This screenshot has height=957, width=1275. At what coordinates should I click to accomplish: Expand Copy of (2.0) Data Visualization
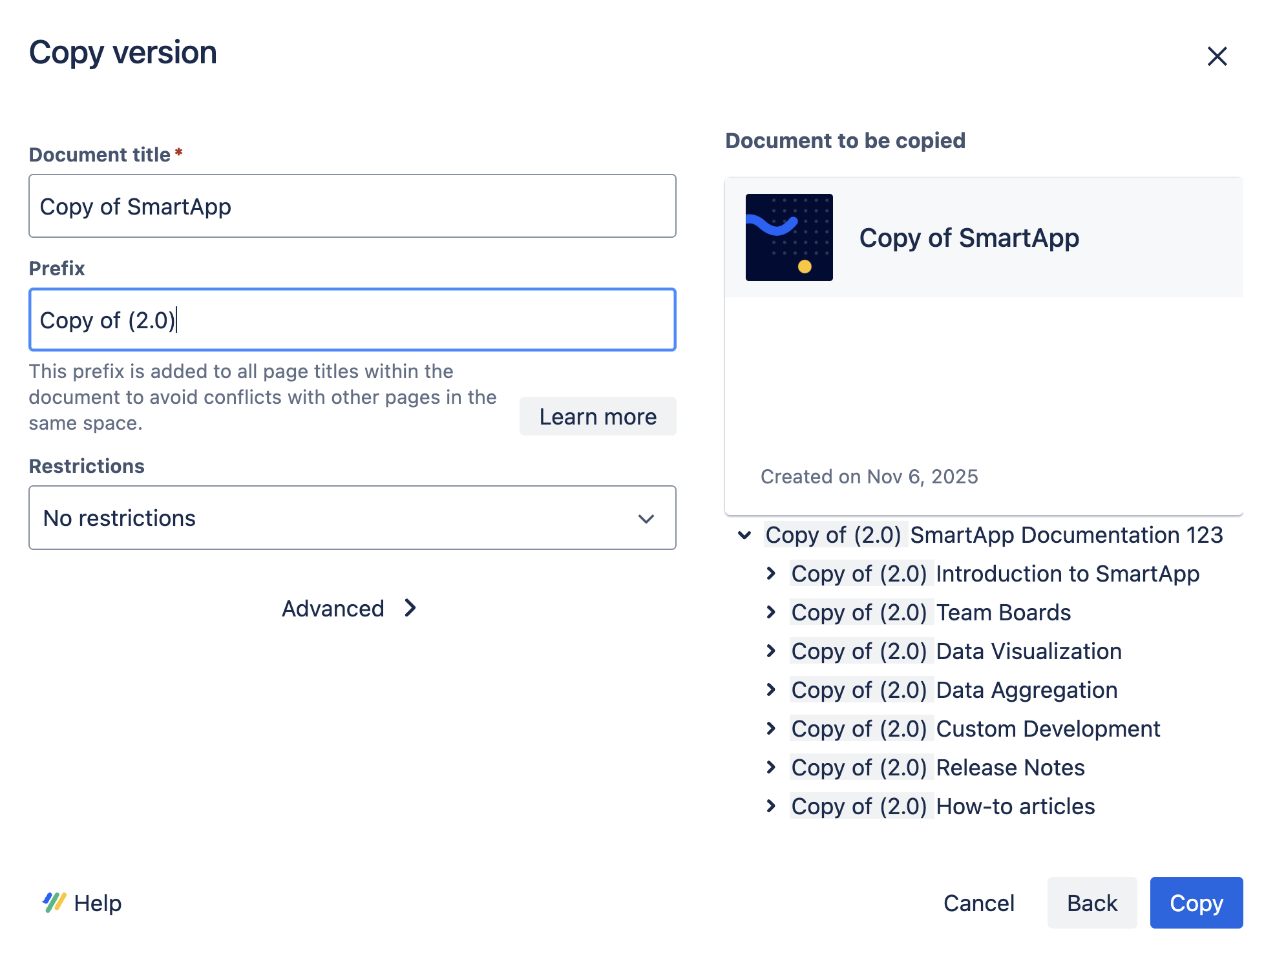(771, 651)
